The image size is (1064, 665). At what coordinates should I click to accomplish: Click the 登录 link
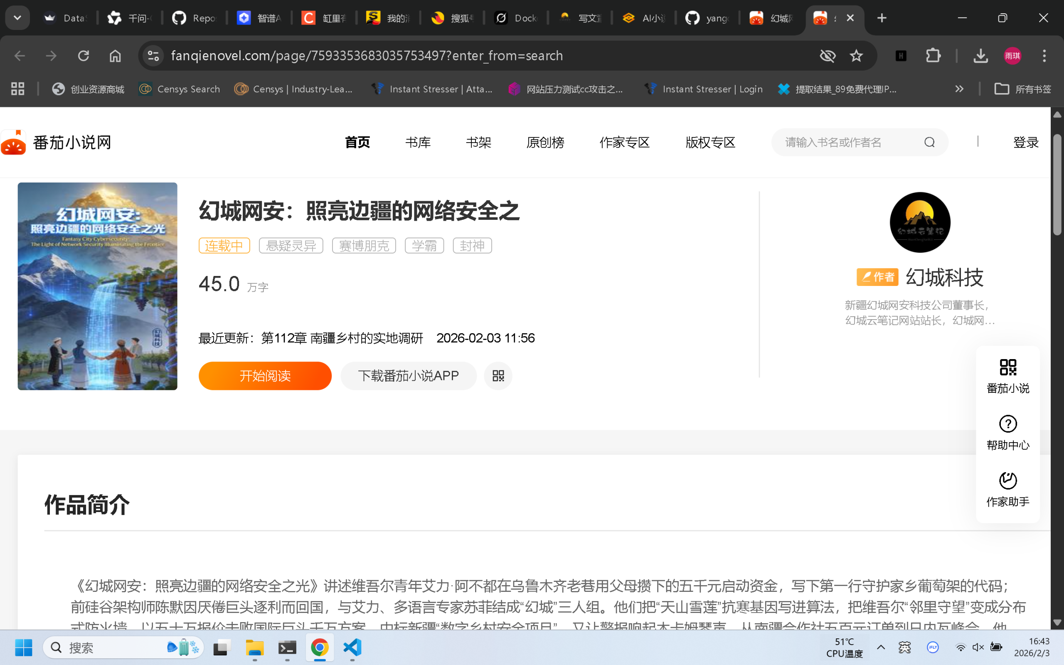pos(1025,142)
